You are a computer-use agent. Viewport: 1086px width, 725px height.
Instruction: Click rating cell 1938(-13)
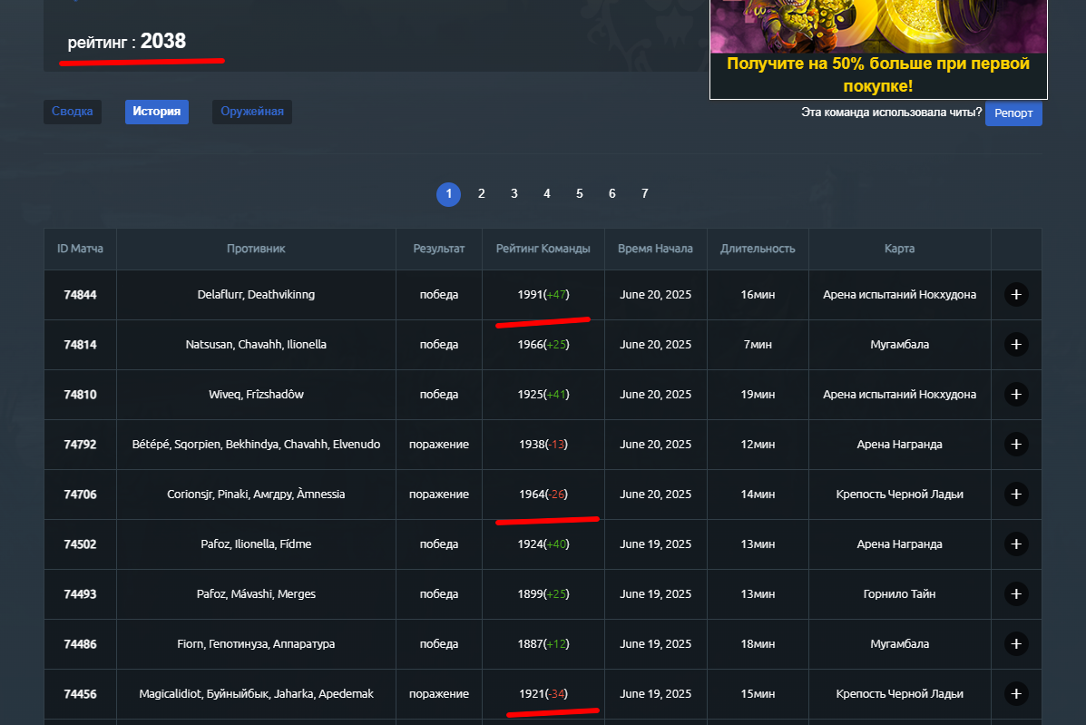[543, 444]
